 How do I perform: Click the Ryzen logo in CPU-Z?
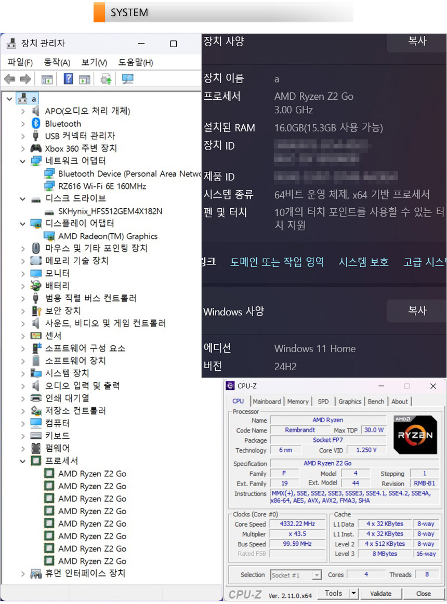click(415, 435)
